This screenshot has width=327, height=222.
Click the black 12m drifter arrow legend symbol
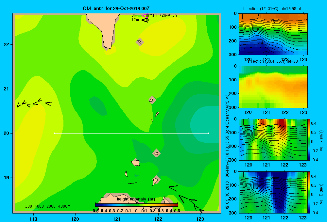coord(145,20)
